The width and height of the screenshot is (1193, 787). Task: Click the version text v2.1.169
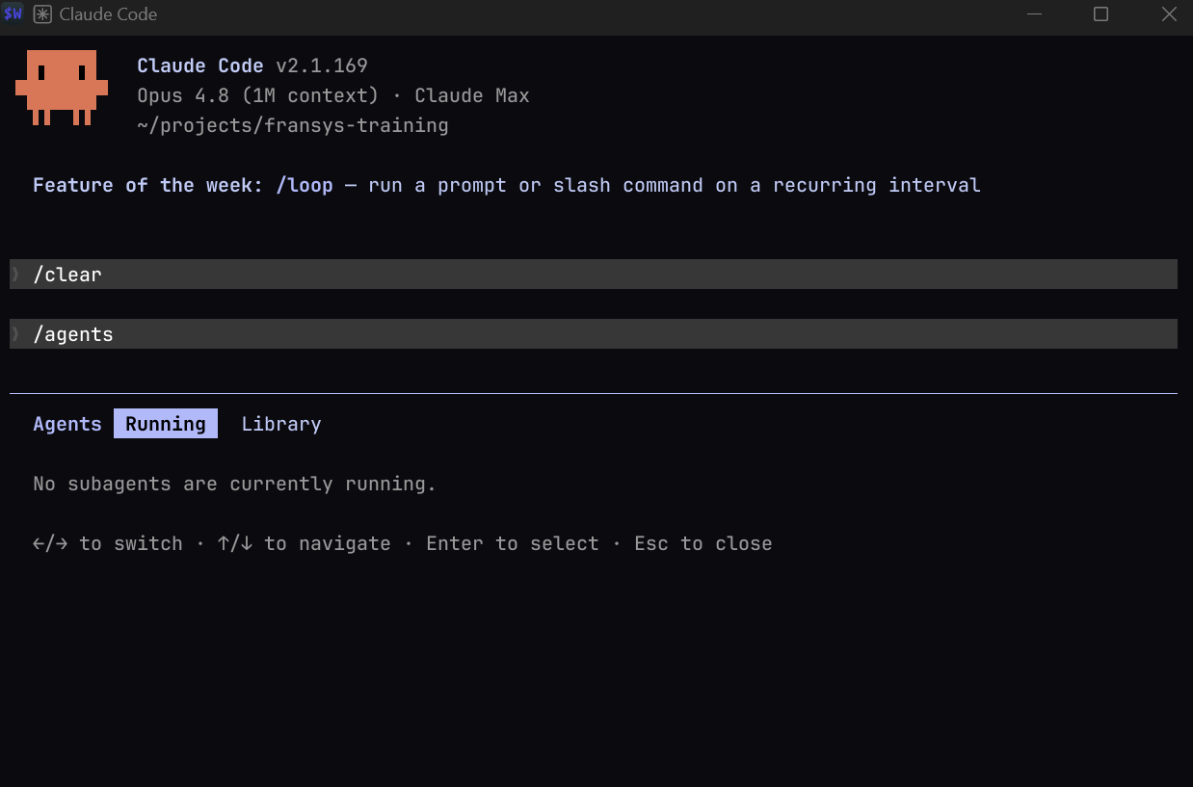click(322, 66)
